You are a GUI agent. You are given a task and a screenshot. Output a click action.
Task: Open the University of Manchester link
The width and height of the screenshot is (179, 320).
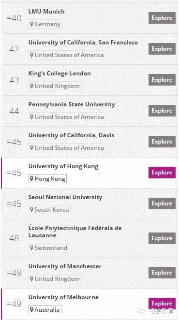(65, 266)
